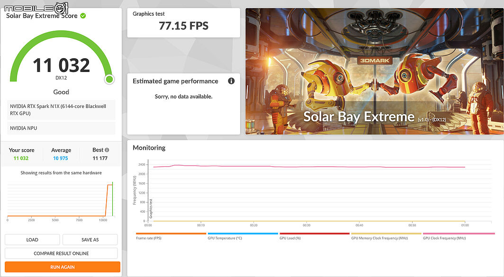The width and height of the screenshot is (504, 277).
Task: Click the Frequency (MHz) axis label
Action: coord(135,190)
